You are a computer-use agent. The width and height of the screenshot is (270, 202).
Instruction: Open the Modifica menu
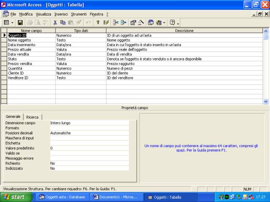point(26,14)
